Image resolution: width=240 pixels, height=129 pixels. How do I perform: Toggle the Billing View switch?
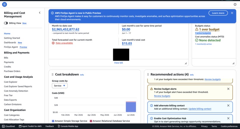[6, 23]
